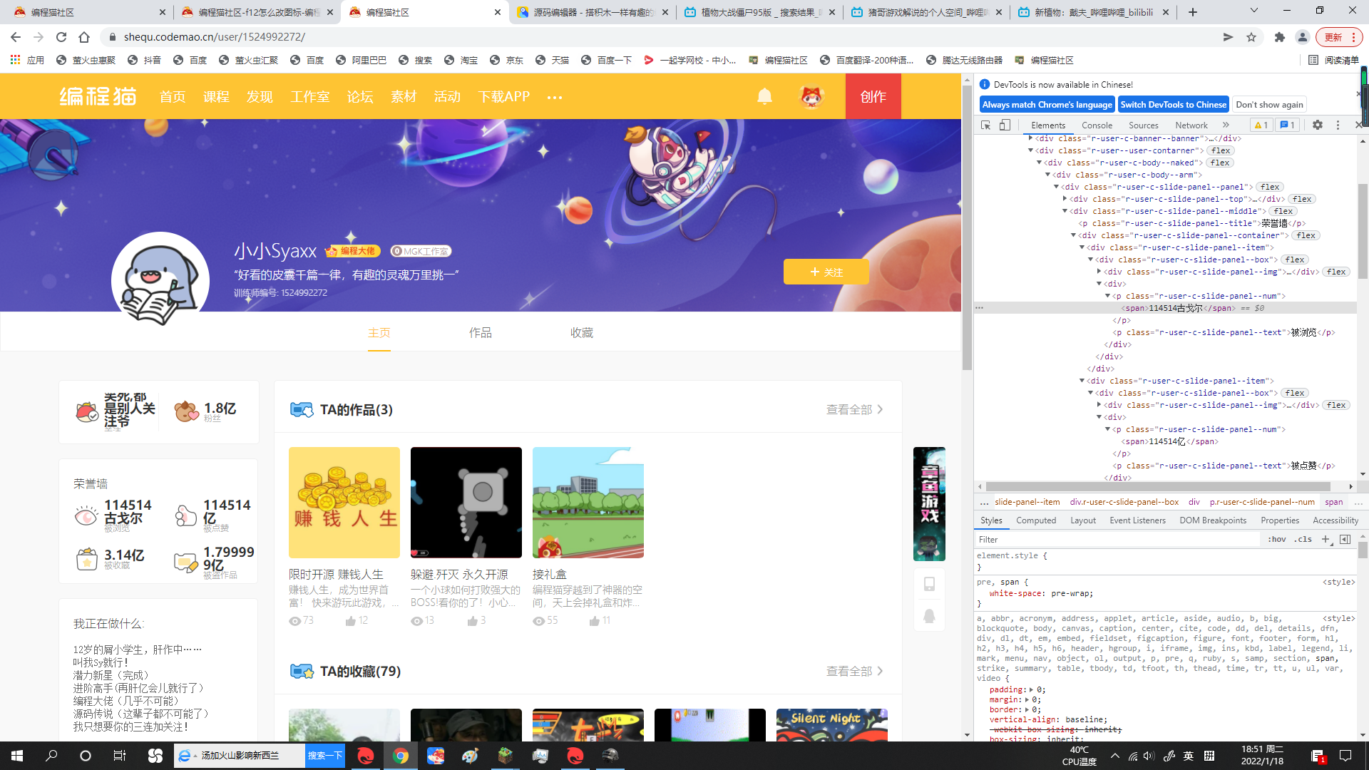This screenshot has height=770, width=1369.
Task: Click the notification bell in the Codemao header
Action: point(764,96)
